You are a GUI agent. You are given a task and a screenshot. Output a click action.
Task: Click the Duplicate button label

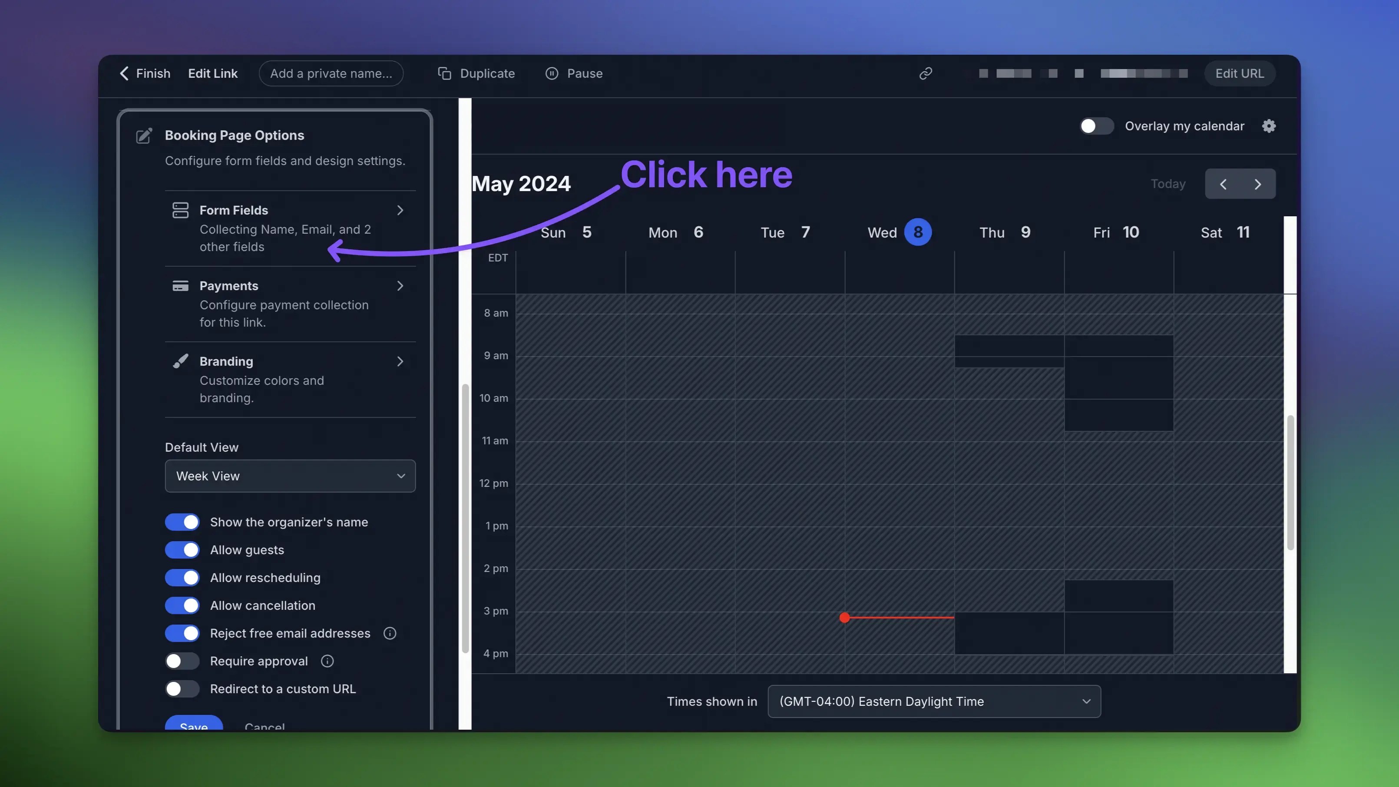tap(487, 73)
